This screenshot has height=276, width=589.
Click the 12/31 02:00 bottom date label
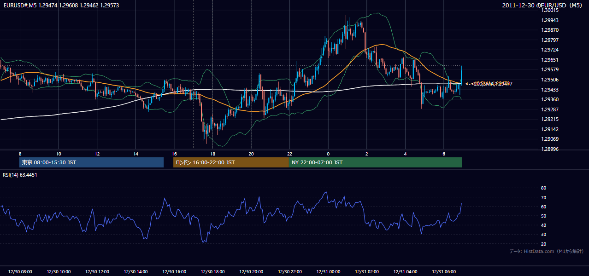[x=366, y=272]
